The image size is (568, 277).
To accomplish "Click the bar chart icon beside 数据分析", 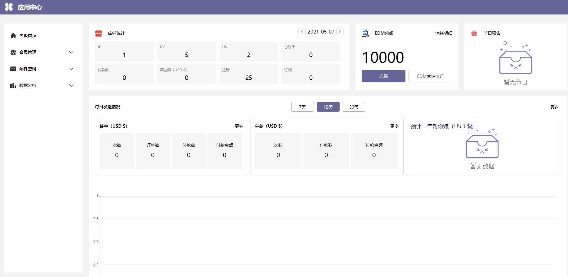I will pyautogui.click(x=13, y=85).
